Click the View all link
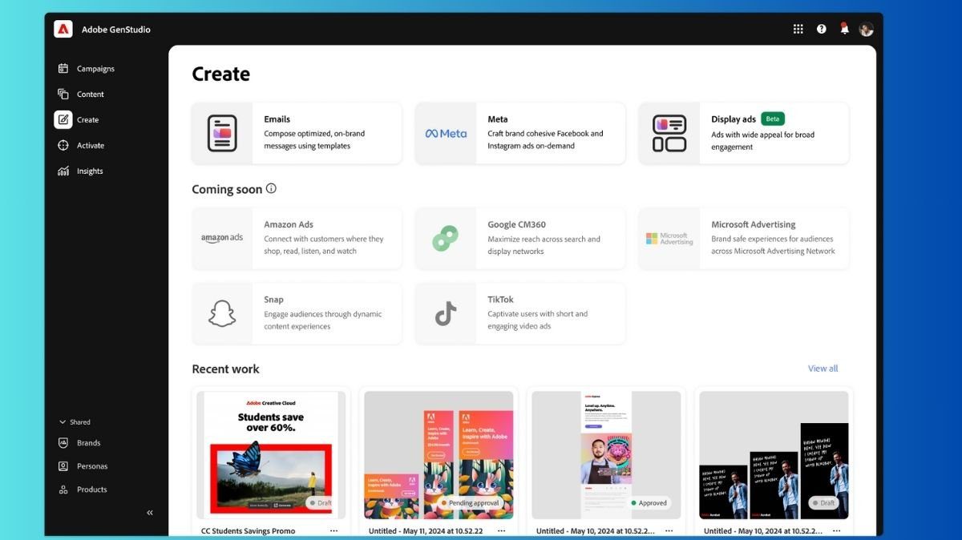This screenshot has height=540, width=962. pyautogui.click(x=823, y=369)
